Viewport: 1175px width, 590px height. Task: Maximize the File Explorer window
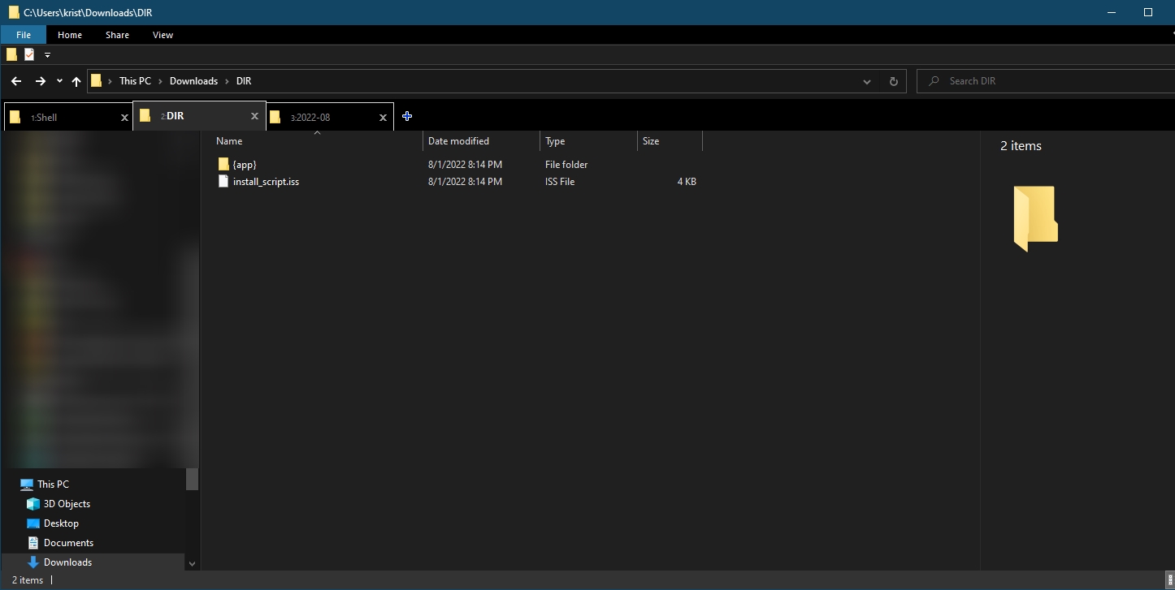pyautogui.click(x=1148, y=12)
